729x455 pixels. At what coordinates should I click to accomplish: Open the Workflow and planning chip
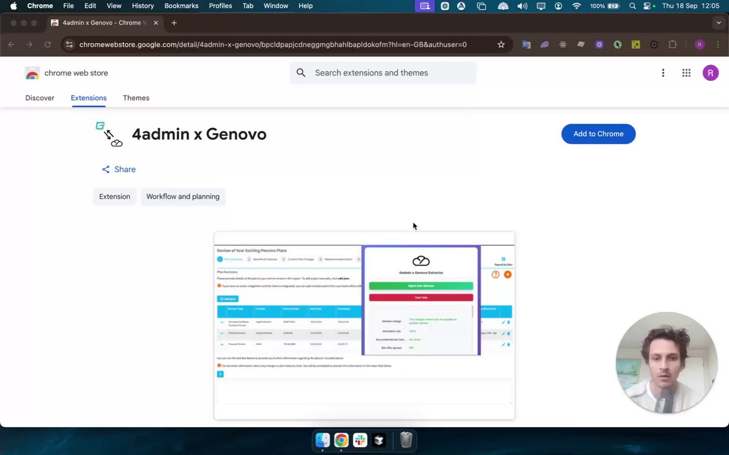[183, 196]
